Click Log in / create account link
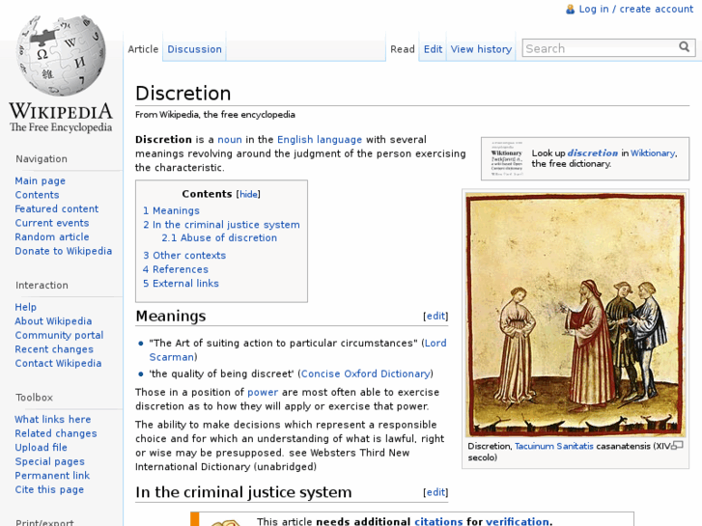 click(635, 10)
